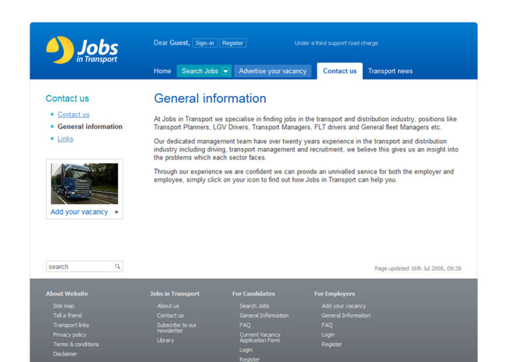Open the Search Jobs dropdown arrow

pyautogui.click(x=226, y=71)
